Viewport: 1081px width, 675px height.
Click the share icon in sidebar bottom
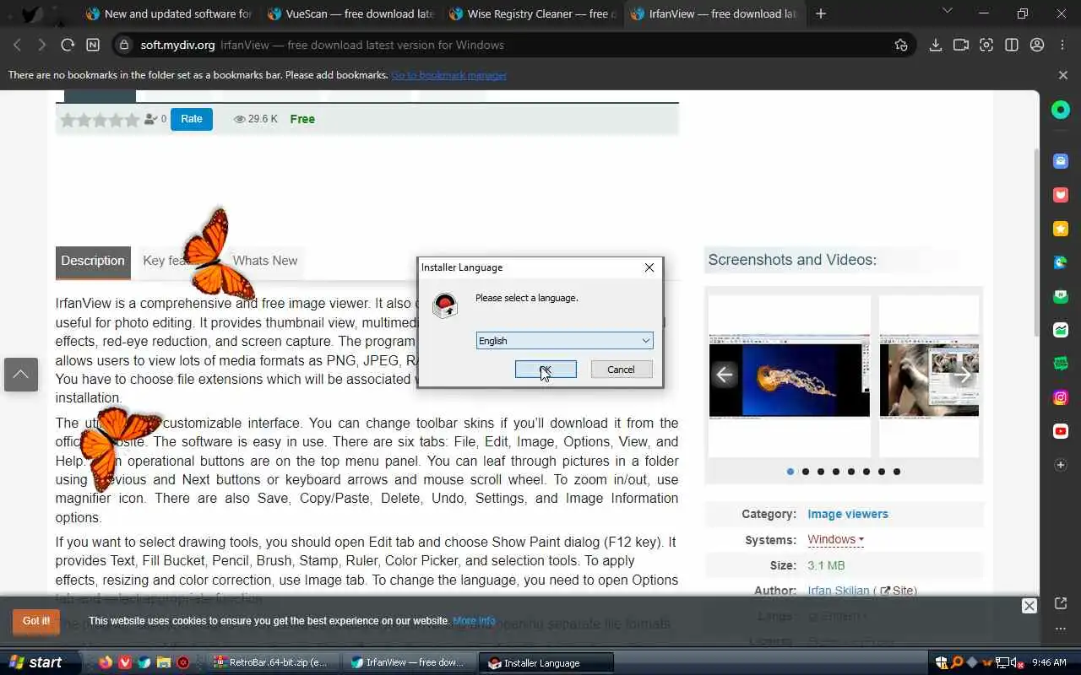pyautogui.click(x=1061, y=602)
